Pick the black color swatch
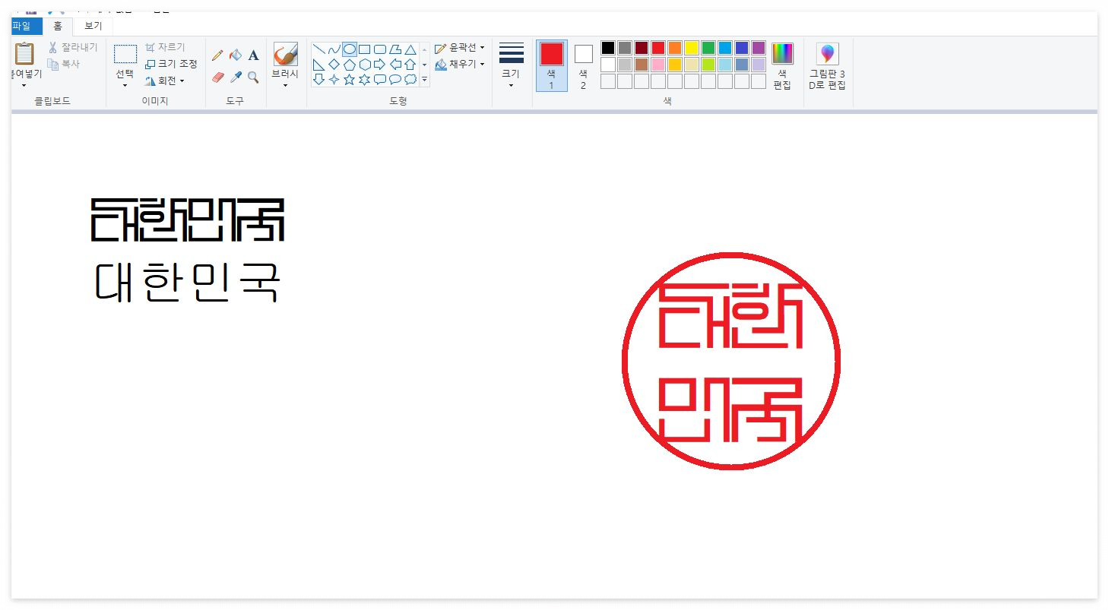Image resolution: width=1109 pixels, height=610 pixels. point(608,48)
